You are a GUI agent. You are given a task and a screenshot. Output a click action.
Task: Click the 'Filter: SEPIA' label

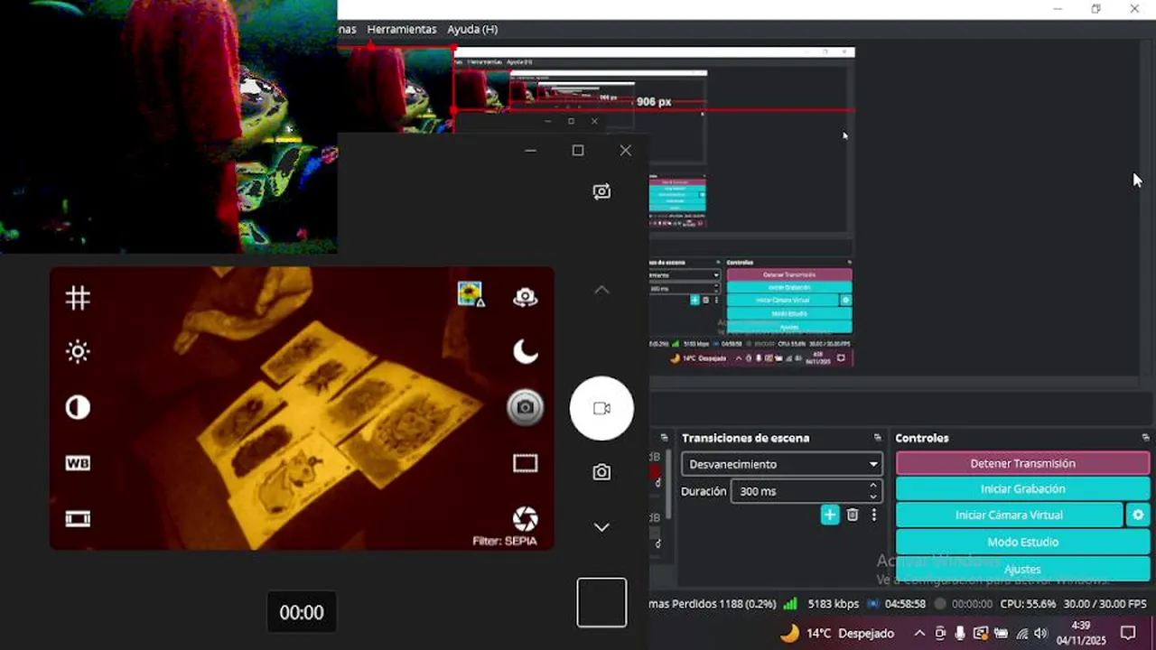click(x=504, y=541)
